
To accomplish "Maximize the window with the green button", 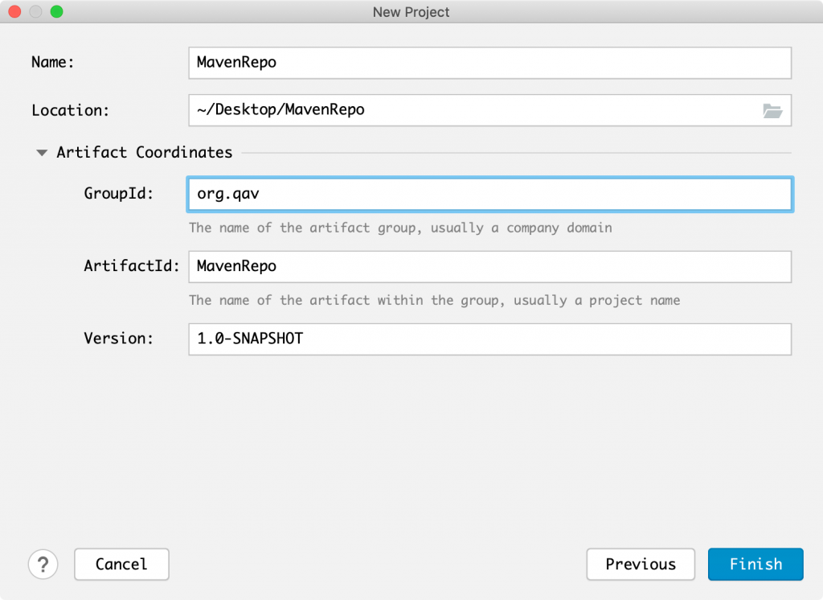I will tap(56, 12).
